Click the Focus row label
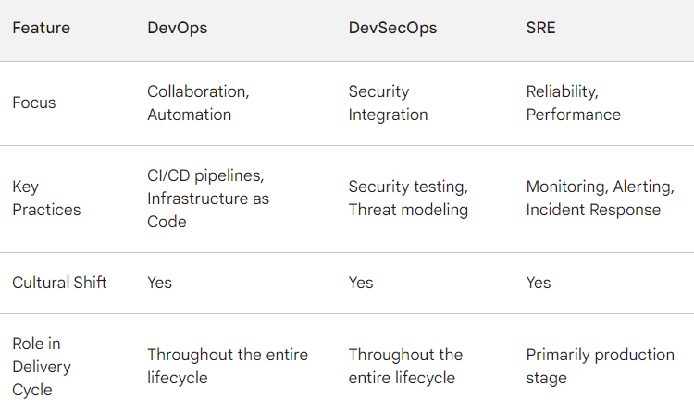This screenshot has width=694, height=411. pos(34,103)
